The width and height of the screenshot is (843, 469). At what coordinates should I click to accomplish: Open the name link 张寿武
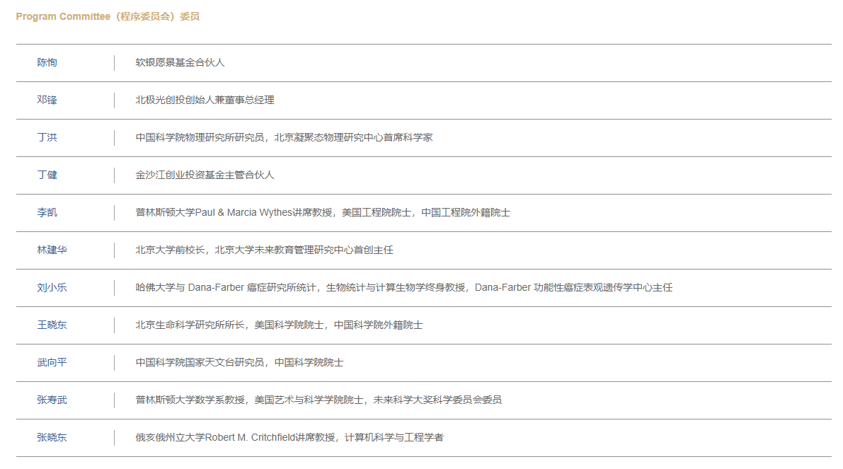(x=52, y=400)
